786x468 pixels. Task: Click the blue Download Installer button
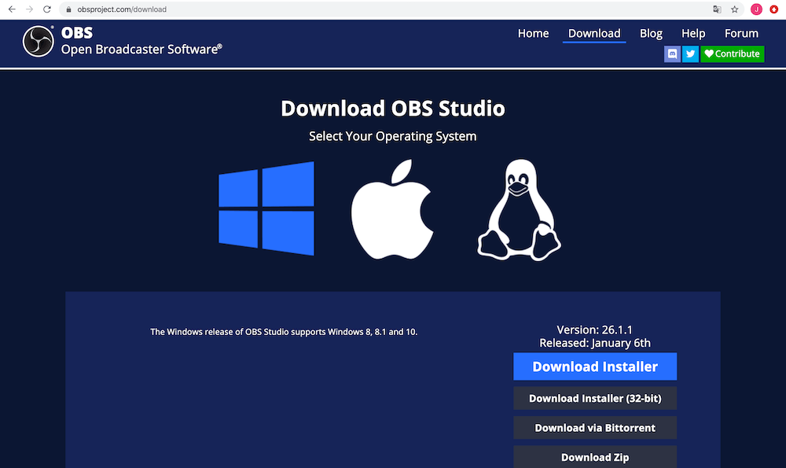point(595,367)
